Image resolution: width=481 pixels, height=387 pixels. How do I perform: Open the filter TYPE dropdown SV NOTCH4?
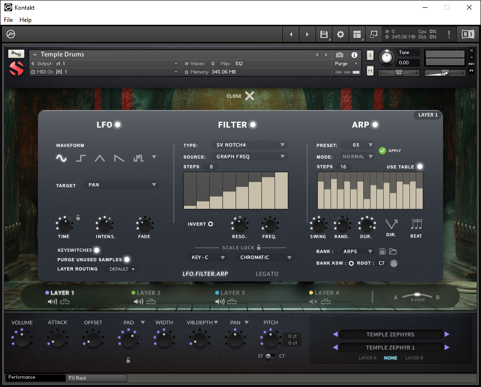pyautogui.click(x=250, y=145)
